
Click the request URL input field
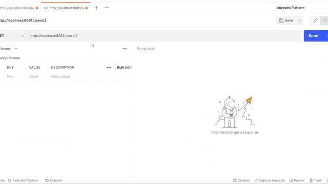164,36
